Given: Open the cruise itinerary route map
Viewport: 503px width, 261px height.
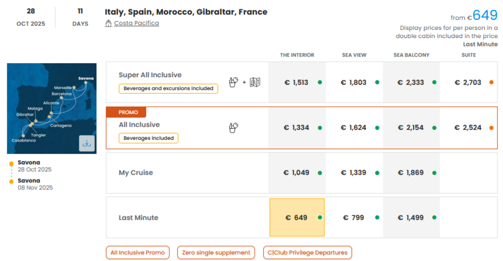Looking at the screenshot, I should point(46,104).
